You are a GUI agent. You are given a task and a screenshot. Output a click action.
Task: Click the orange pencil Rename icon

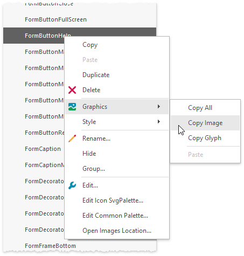[x=72, y=139]
